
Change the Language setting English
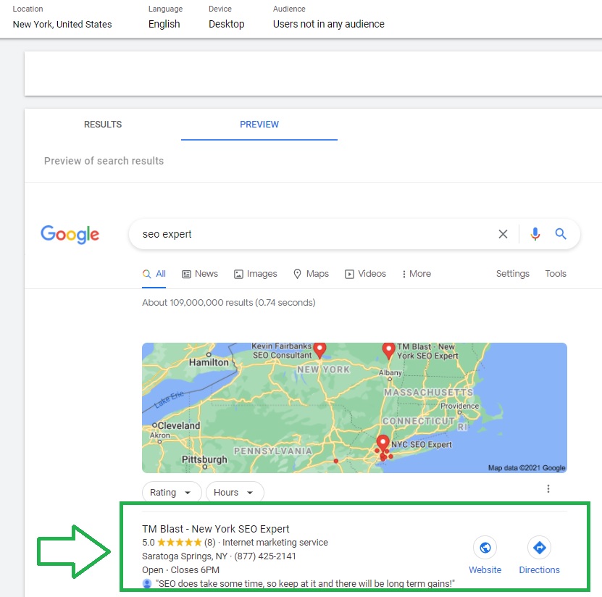pyautogui.click(x=164, y=24)
